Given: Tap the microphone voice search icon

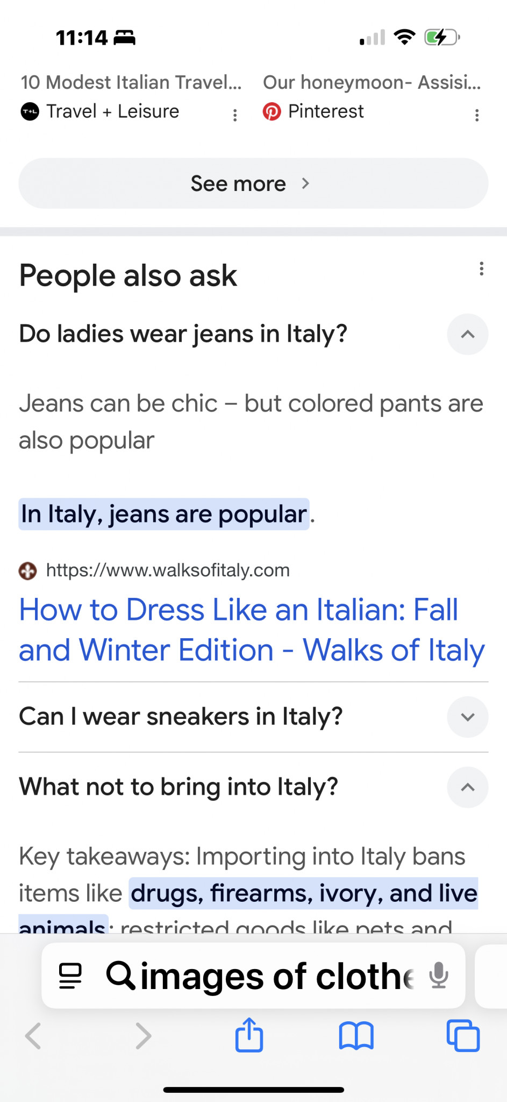Looking at the screenshot, I should [439, 976].
